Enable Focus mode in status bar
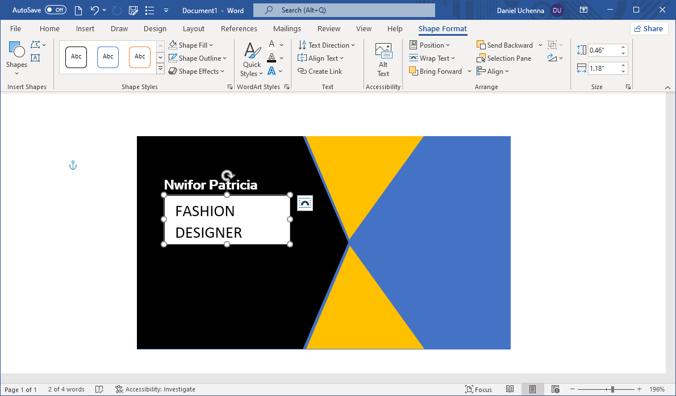This screenshot has height=396, width=676. pos(478,389)
